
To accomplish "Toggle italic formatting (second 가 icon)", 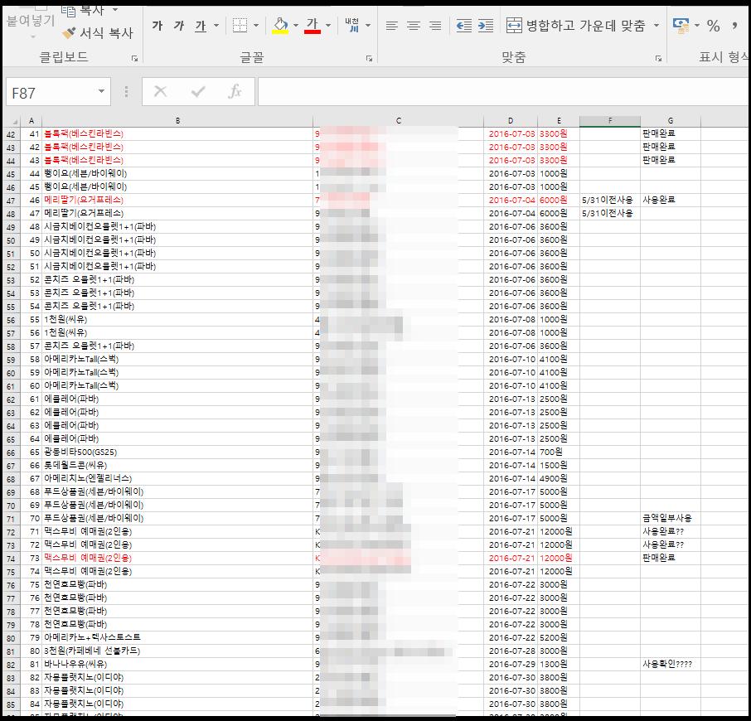I will coord(179,27).
